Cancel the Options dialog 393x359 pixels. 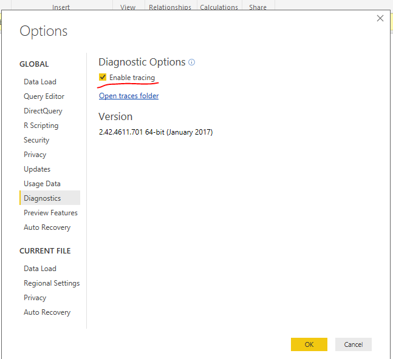coord(354,344)
